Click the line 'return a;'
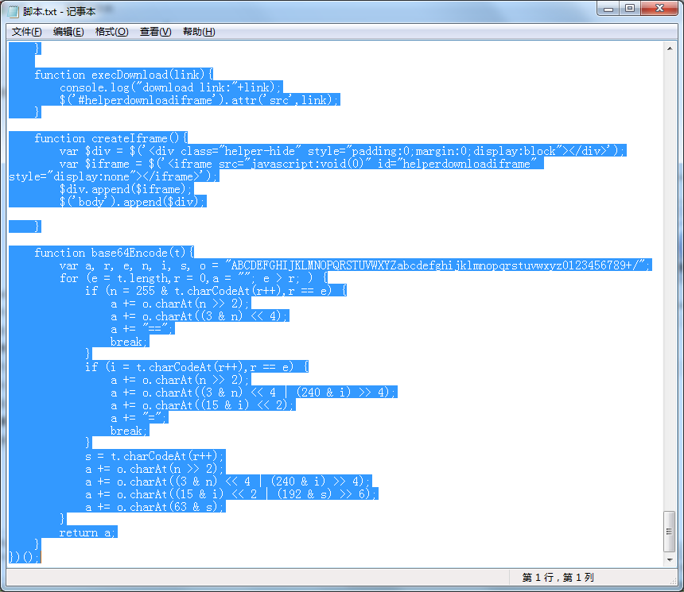 88,532
